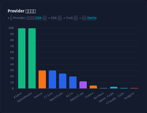
Task: Select the blue Kilo bar
Action: [73, 82]
